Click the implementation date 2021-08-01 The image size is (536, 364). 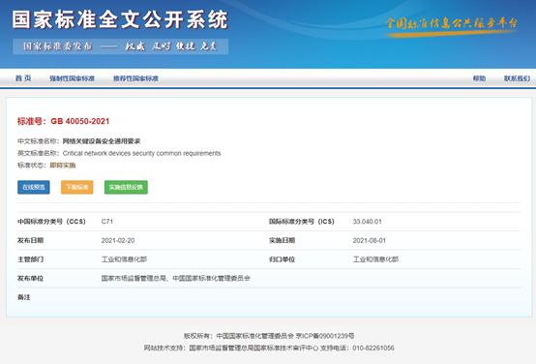point(370,240)
